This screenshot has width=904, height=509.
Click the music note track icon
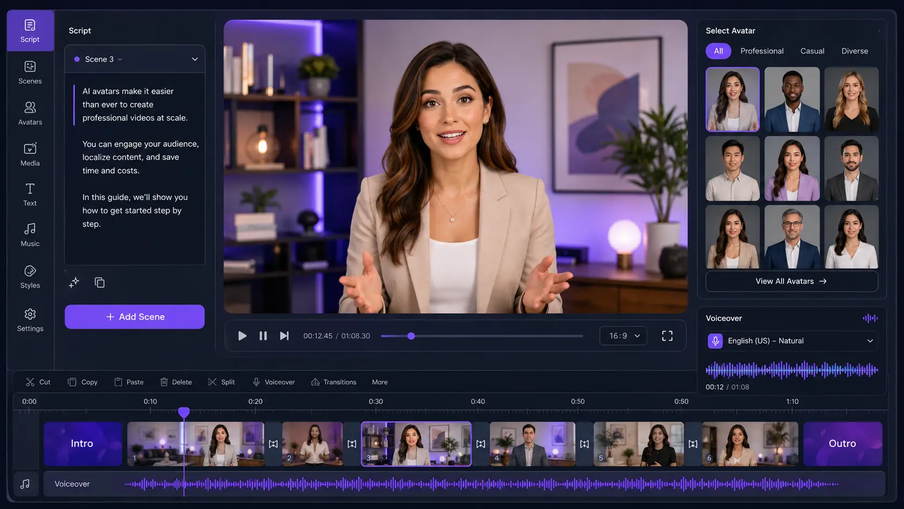[25, 484]
